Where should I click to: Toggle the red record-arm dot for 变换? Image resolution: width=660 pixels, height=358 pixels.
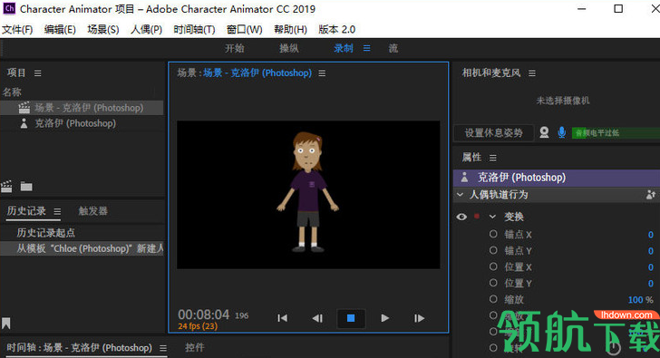tap(477, 217)
